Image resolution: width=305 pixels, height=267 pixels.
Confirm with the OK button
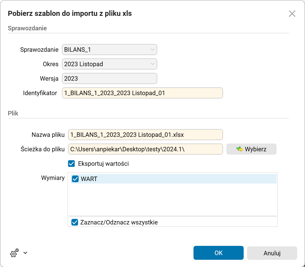point(218,253)
